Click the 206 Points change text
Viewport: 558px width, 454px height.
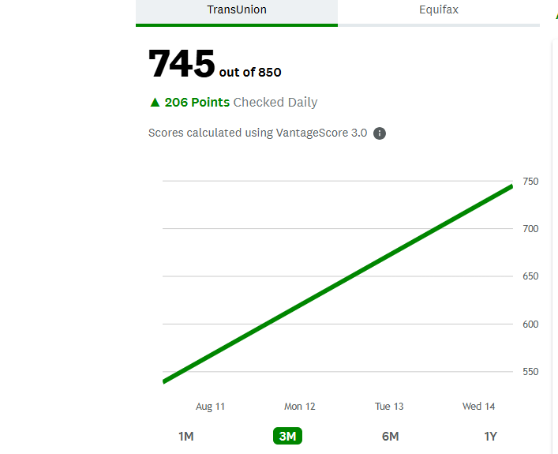tap(197, 102)
